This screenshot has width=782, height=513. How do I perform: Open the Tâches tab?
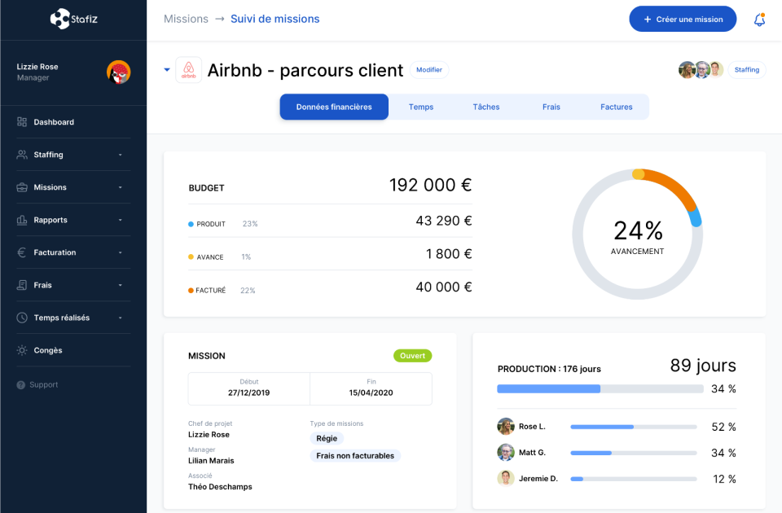[x=485, y=106]
